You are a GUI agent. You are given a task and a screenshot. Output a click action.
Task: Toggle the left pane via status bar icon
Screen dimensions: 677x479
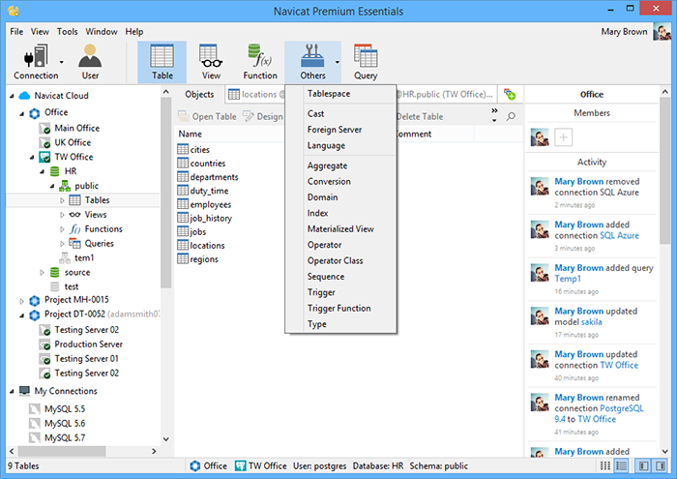(x=644, y=465)
